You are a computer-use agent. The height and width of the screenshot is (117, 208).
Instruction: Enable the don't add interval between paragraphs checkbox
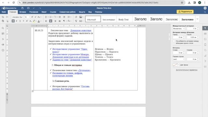pyautogui.click(x=174, y=41)
